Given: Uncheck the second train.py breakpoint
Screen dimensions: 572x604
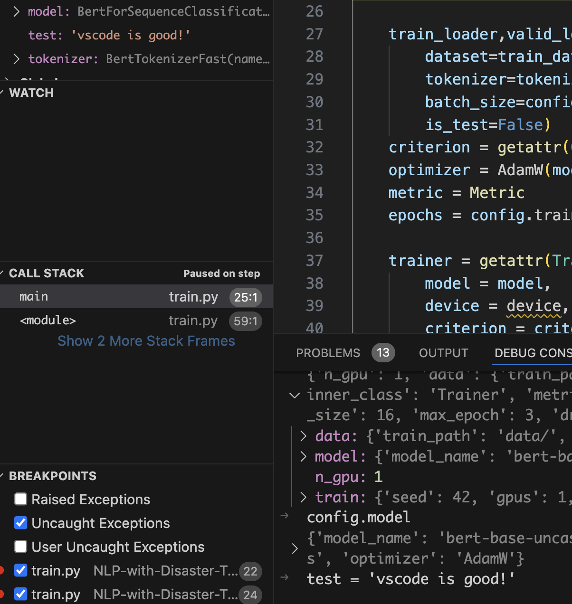Looking at the screenshot, I should coord(20,594).
